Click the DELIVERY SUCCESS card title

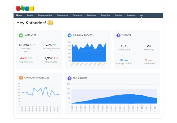click(x=83, y=35)
